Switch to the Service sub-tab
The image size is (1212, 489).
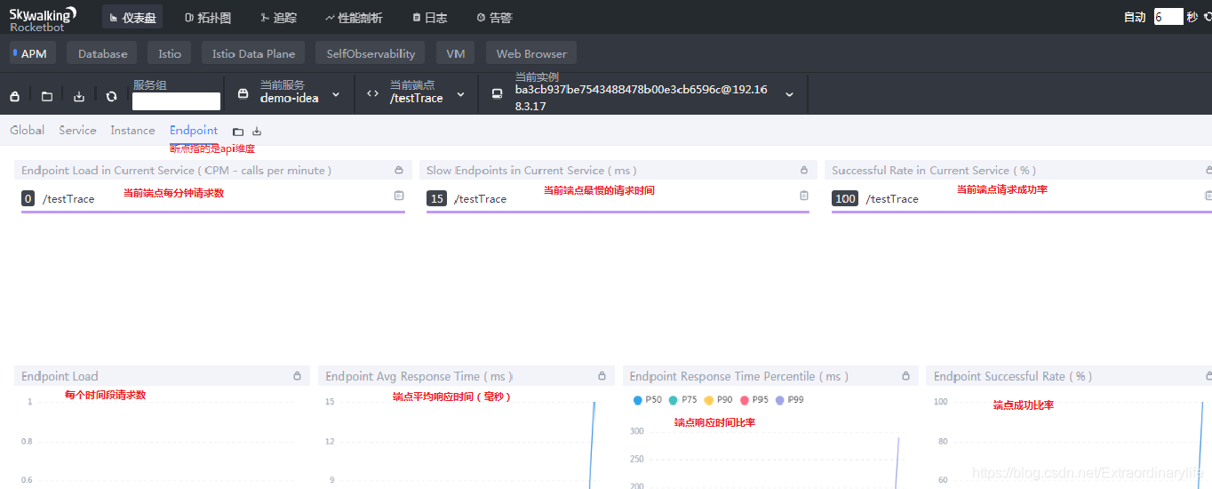pos(77,130)
